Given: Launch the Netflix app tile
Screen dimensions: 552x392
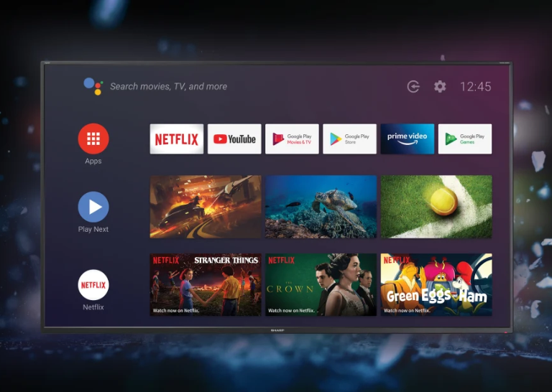Looking at the screenshot, I should pyautogui.click(x=177, y=139).
